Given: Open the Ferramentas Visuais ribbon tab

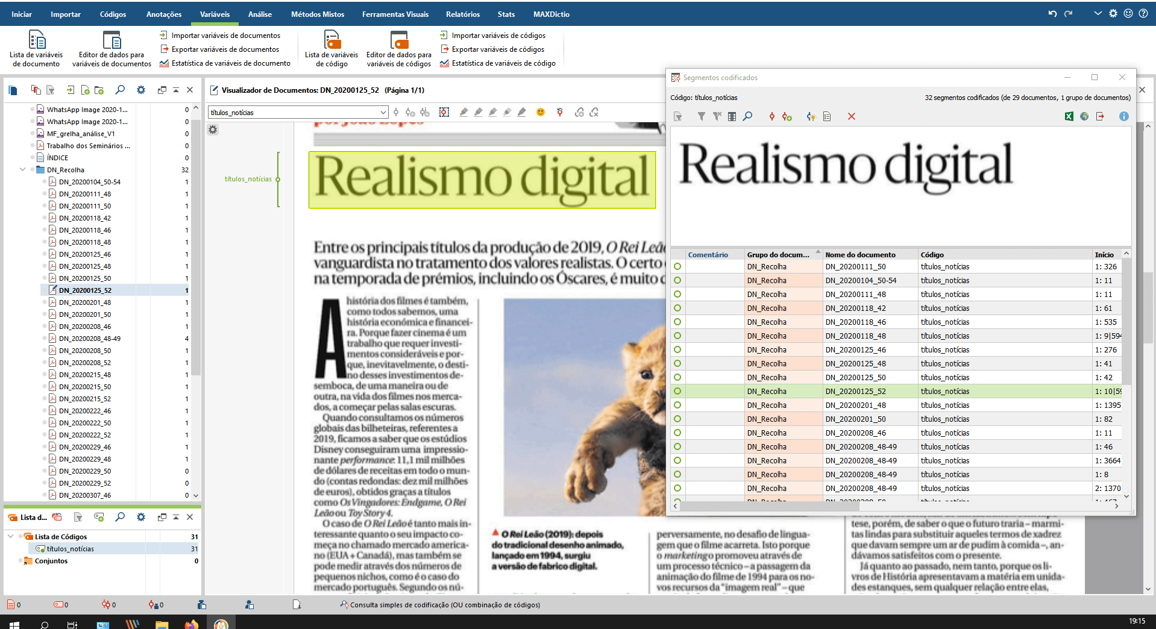Looking at the screenshot, I should point(395,14).
